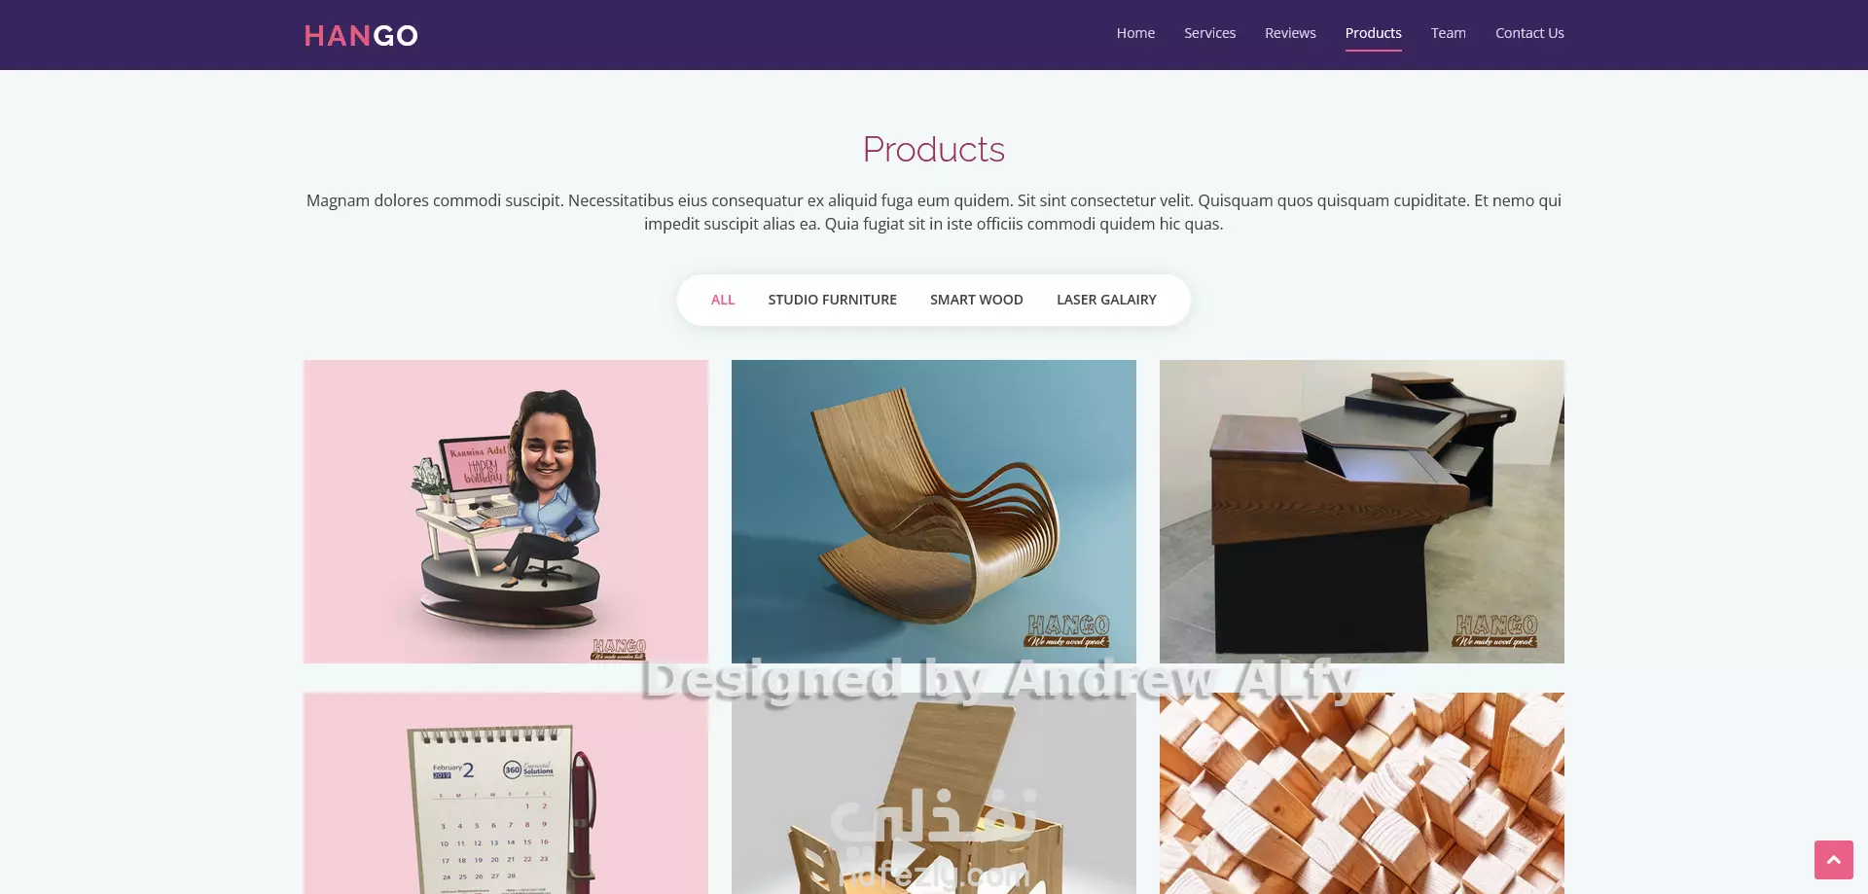
Task: Select the ALL product filter
Action: point(723,300)
